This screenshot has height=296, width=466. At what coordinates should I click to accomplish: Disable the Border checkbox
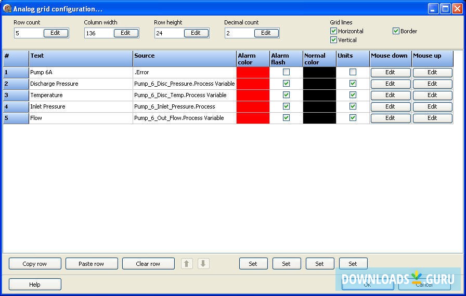[x=396, y=31]
